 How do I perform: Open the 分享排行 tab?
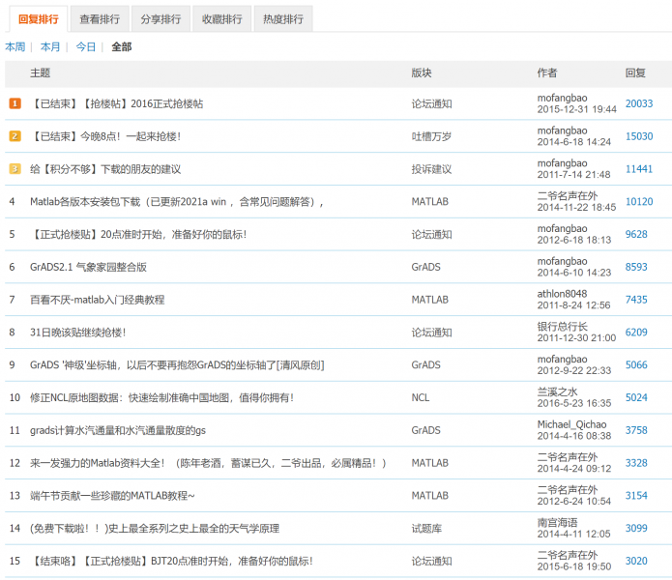click(161, 18)
